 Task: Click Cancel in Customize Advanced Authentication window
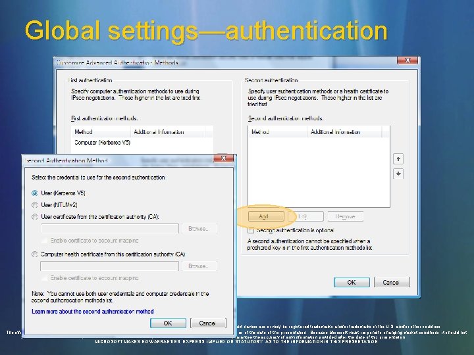pos(392,282)
